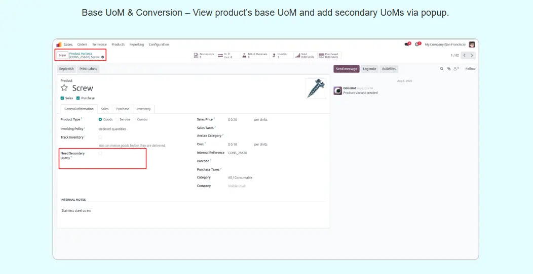Viewport: 533px width, 274px height.
Task: Switch to the Inventory tab
Action: (x=143, y=109)
